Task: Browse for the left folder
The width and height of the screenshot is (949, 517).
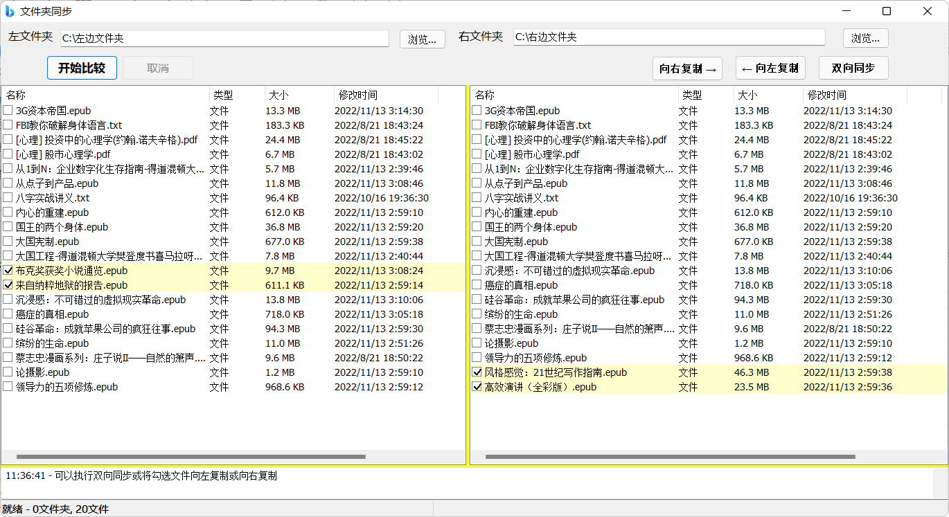Action: click(423, 39)
